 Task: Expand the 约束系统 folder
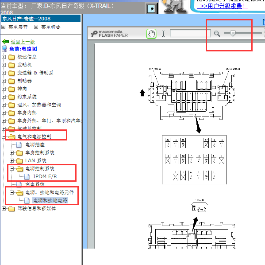point(4,97)
